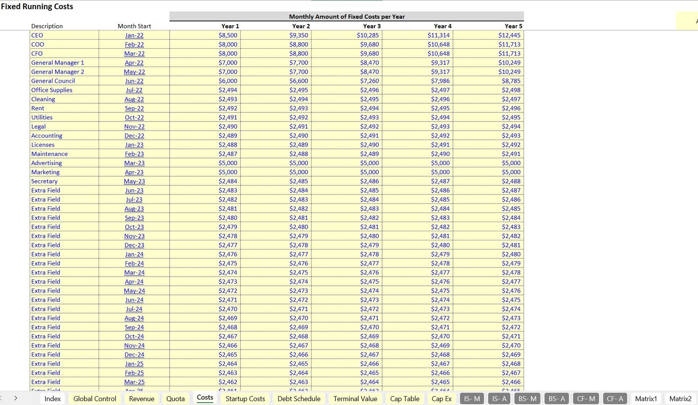Open the IS- M sheet tab
The image size is (698, 405).
tap(472, 398)
